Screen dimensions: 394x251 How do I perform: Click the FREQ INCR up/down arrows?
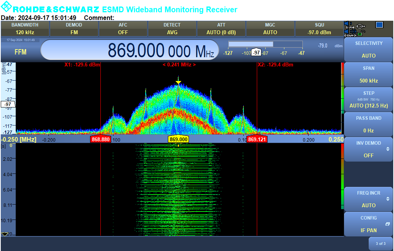pos(388,199)
